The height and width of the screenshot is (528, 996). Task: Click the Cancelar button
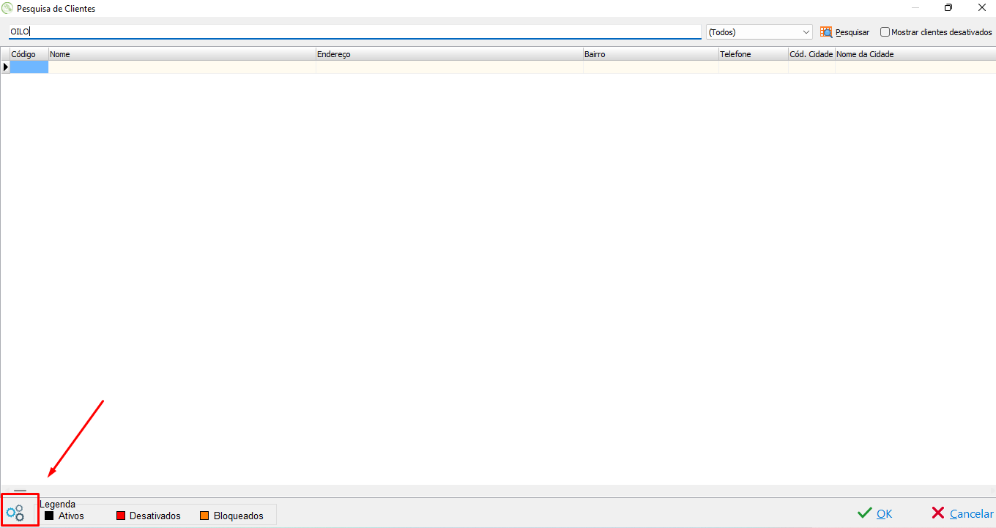click(962, 513)
